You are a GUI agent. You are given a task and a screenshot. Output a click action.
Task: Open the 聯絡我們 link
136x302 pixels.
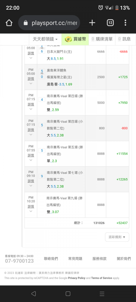[x=51, y=259]
